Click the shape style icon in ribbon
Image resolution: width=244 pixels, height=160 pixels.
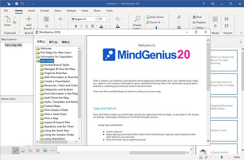[x=118, y=19]
